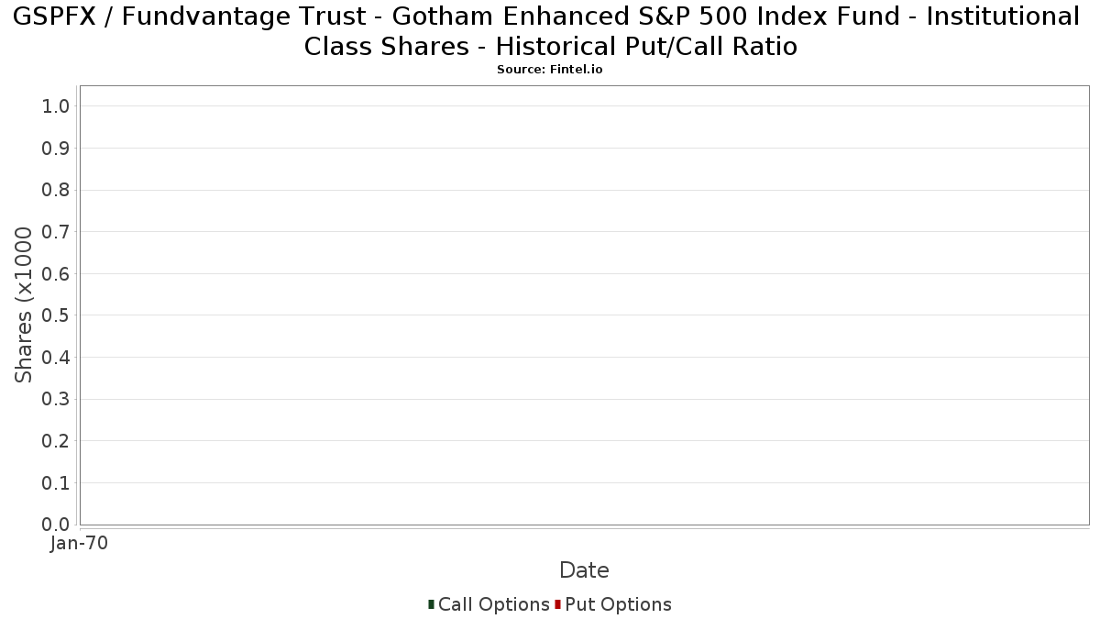This screenshot has width=1100, height=619.
Task: Toggle the Put Options legend label
Action: (618, 604)
